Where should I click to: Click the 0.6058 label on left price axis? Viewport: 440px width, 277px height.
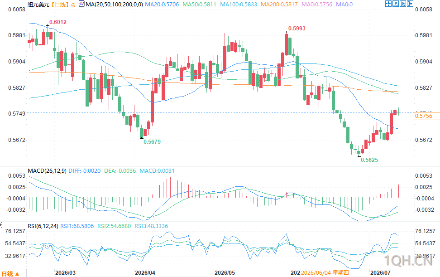click(17, 9)
